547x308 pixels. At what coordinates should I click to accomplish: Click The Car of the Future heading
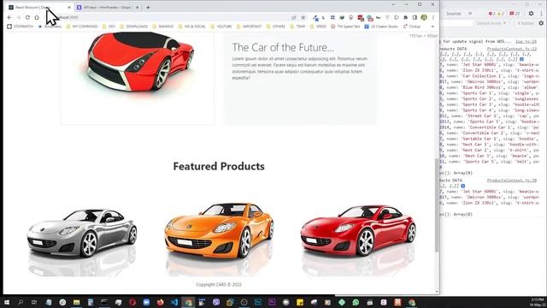pyautogui.click(x=283, y=48)
